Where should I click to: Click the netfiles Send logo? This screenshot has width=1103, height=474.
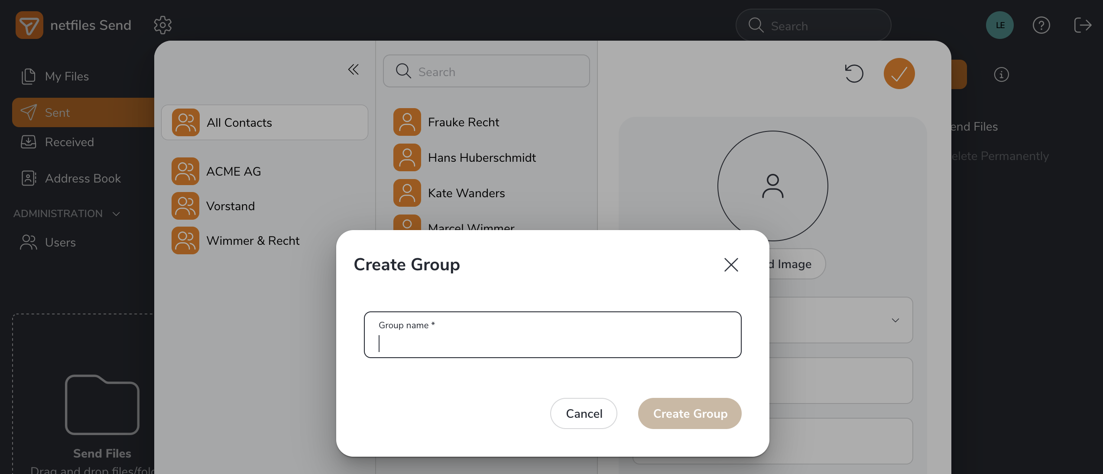tap(29, 25)
